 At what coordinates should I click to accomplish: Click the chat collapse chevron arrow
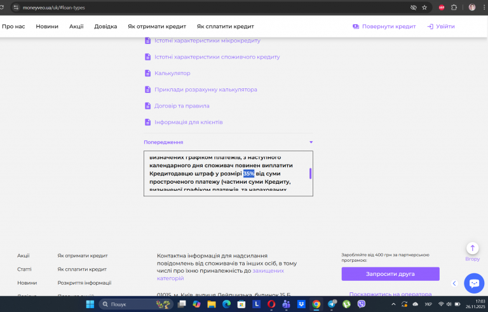pyautogui.click(x=454, y=283)
